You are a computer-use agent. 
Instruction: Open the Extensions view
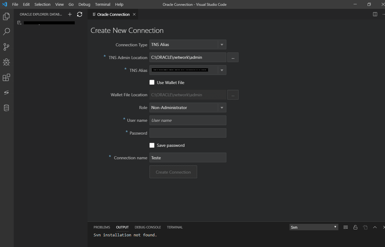(6, 77)
